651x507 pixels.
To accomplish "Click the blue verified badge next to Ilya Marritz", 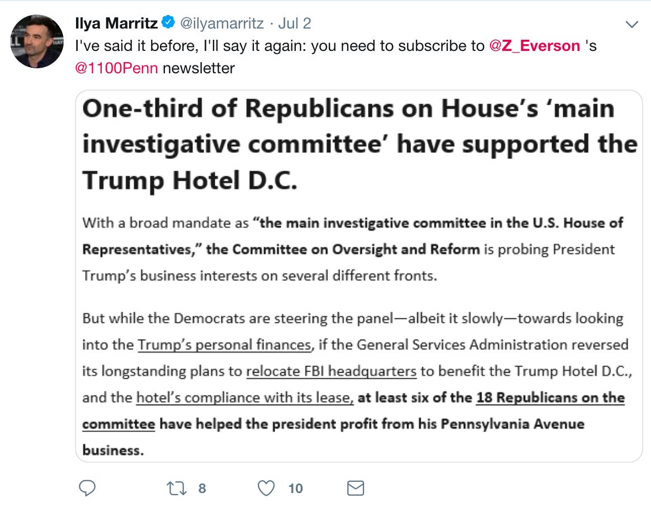I will pyautogui.click(x=168, y=22).
